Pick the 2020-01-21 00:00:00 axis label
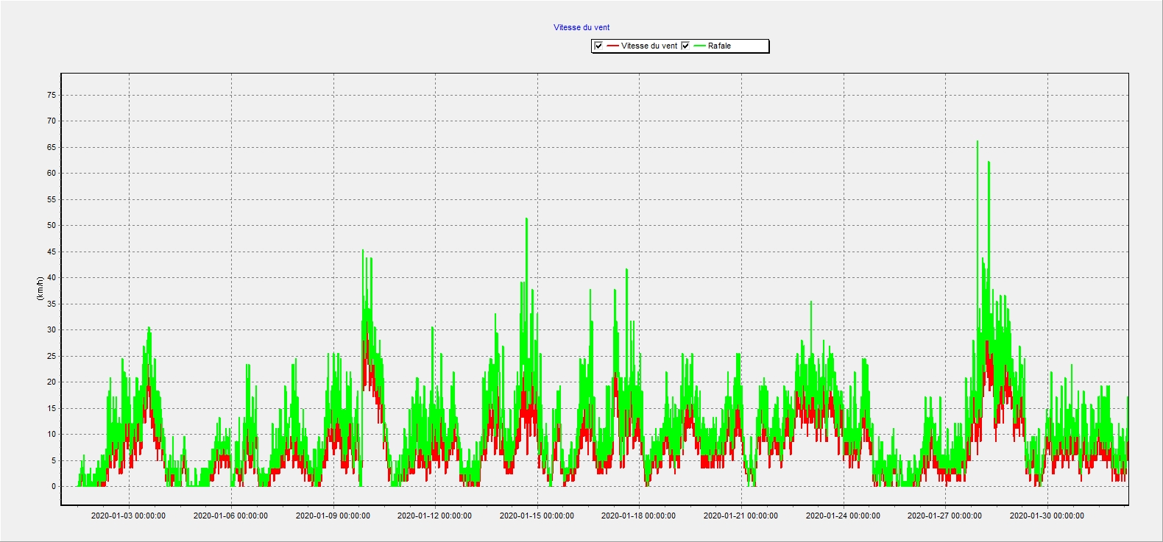The width and height of the screenshot is (1163, 542). click(740, 516)
